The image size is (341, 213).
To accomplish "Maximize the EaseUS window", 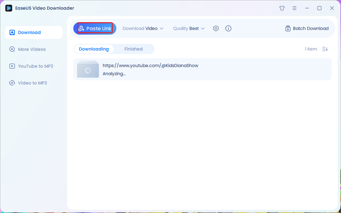I will pos(319,8).
